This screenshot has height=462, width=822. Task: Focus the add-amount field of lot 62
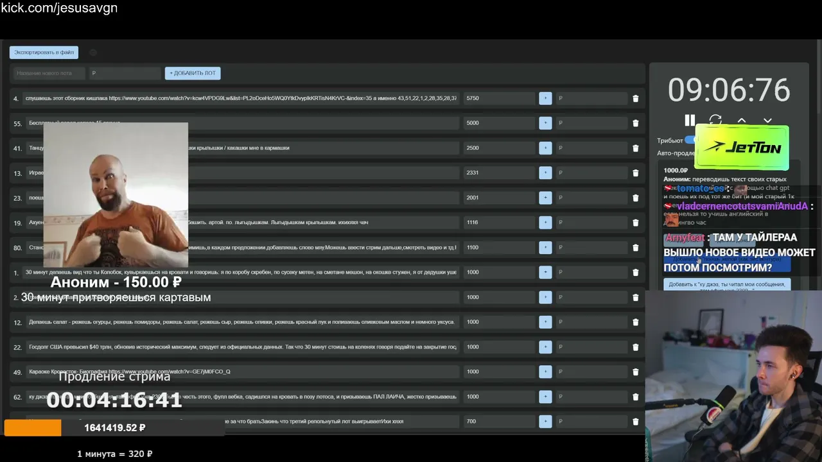coord(591,397)
